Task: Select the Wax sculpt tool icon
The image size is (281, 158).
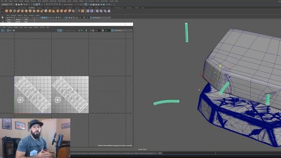Action: tap(46, 11)
